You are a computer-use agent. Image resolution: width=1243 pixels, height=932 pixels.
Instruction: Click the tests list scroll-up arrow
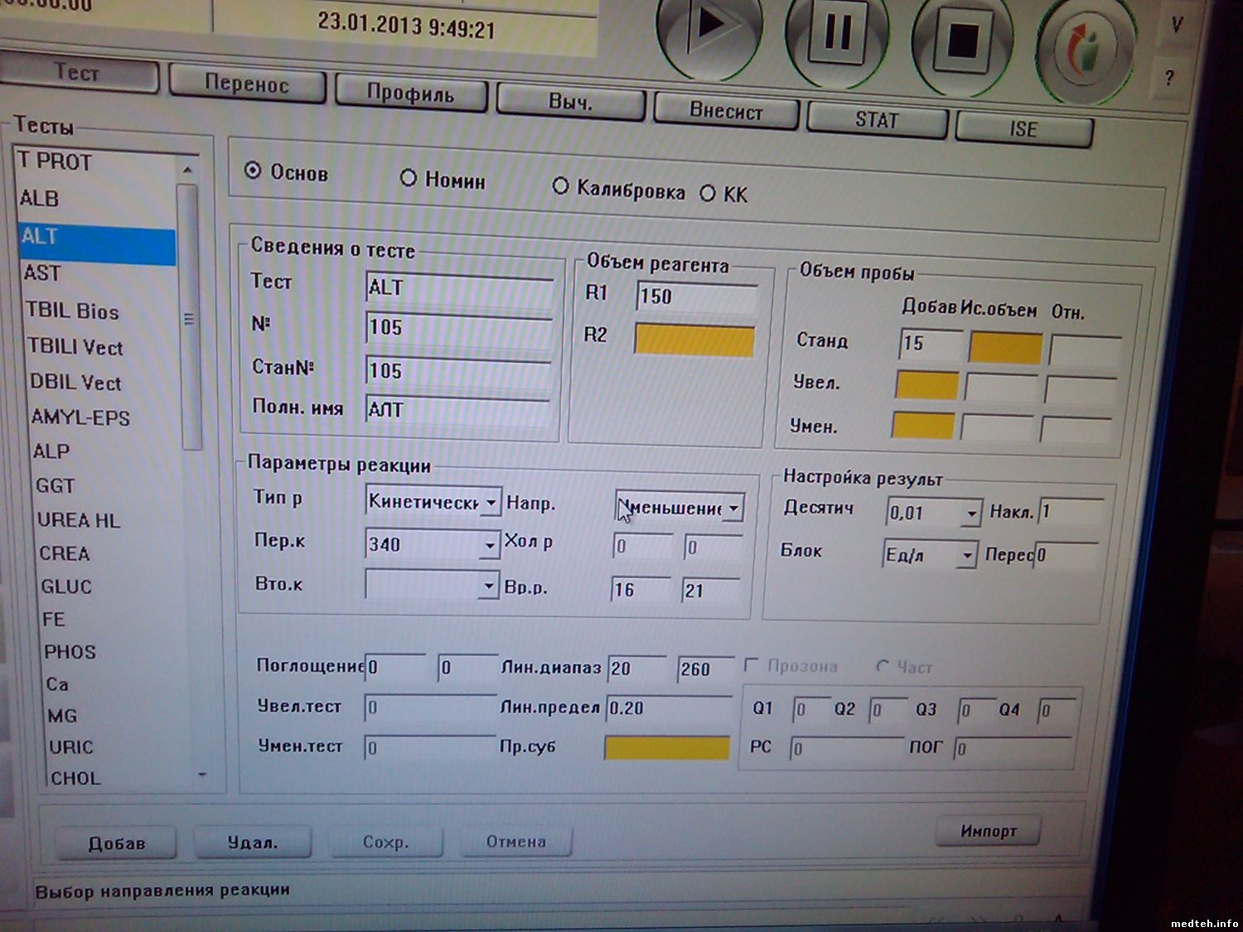tap(188, 170)
